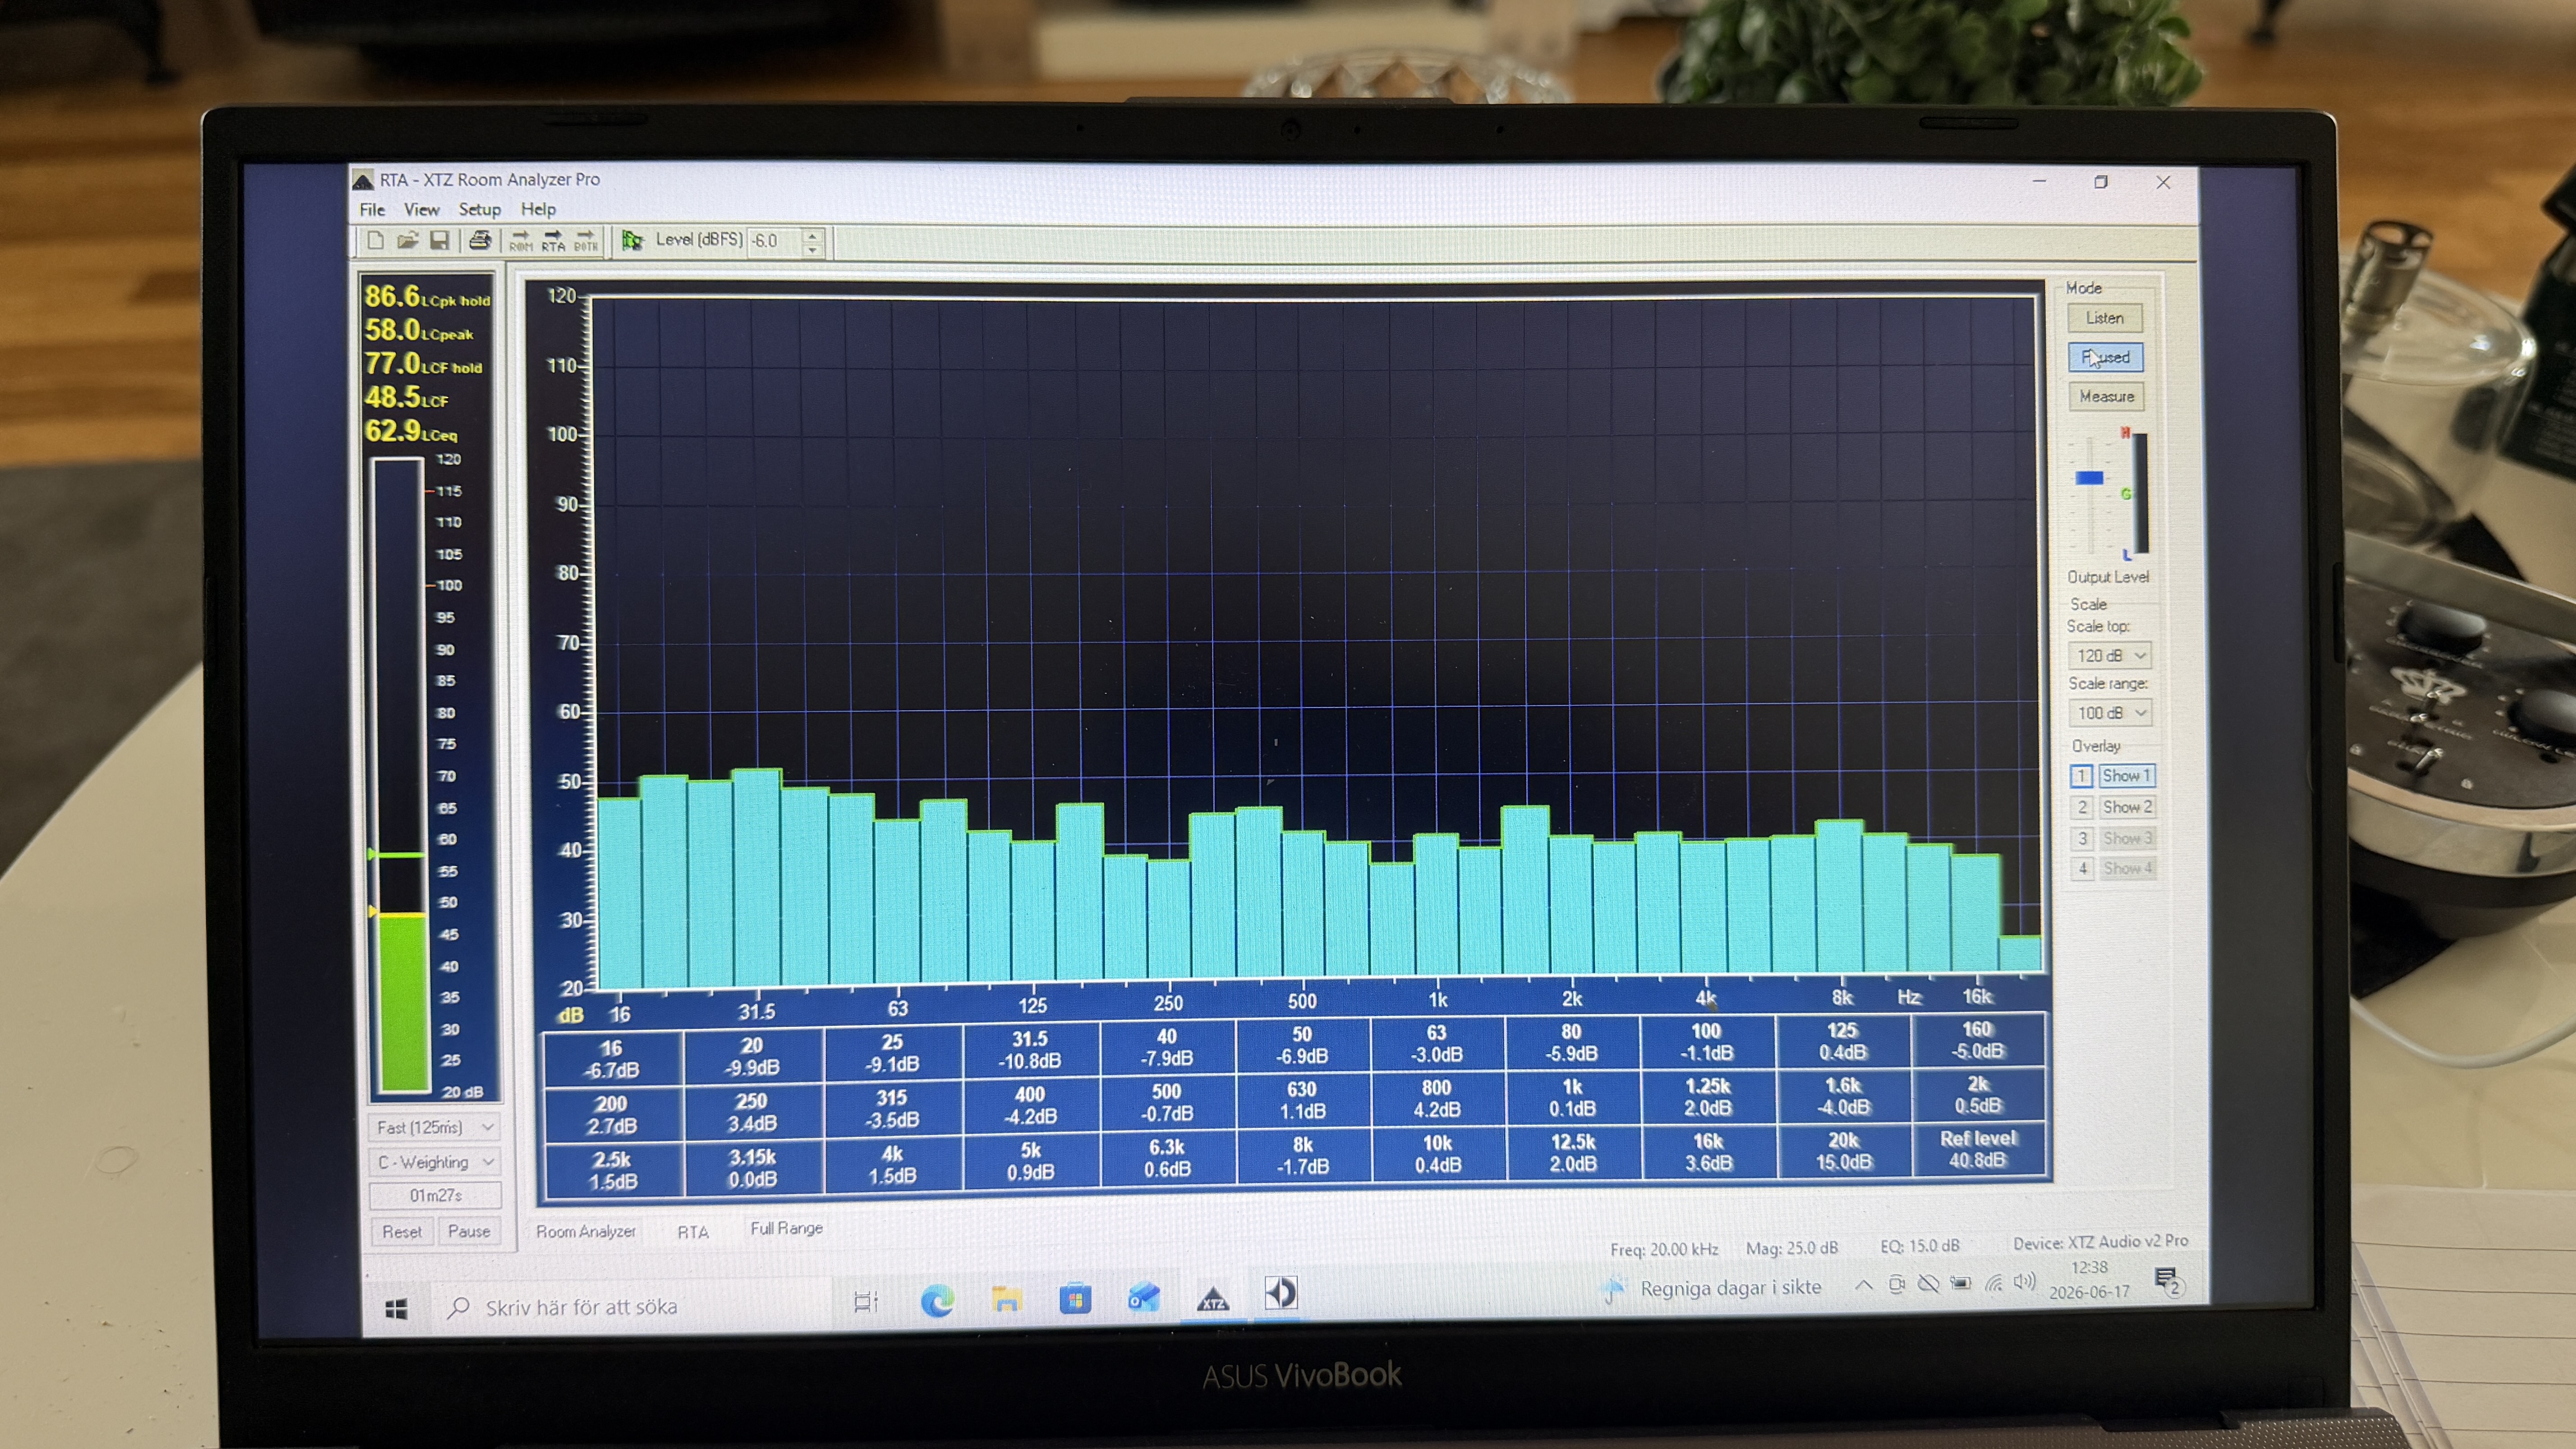The image size is (2576, 1449).
Task: Click the 20k 15.0dB table cell
Action: tap(1844, 1152)
